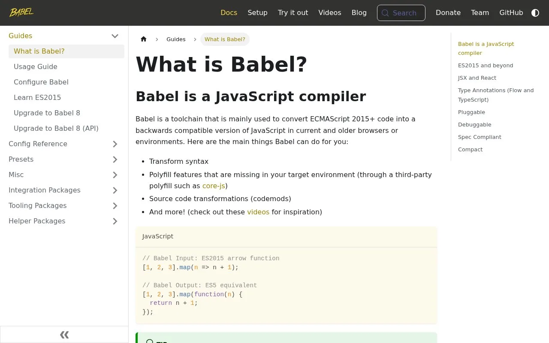Jump to Type Annotations section
The width and height of the screenshot is (549, 343).
[x=496, y=95]
